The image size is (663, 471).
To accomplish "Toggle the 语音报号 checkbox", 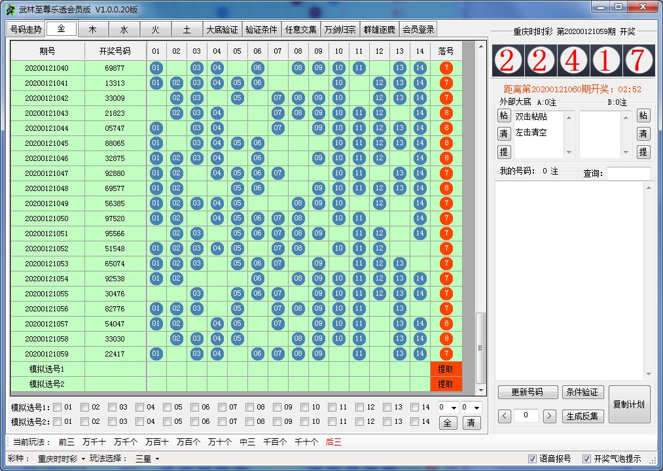I will [532, 459].
